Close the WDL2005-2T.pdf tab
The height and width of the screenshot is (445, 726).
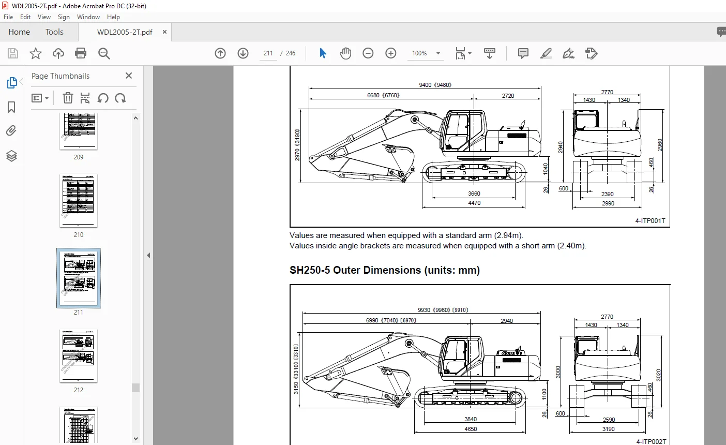pos(164,32)
